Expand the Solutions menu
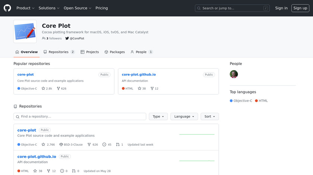313x175 pixels. pos(49,8)
